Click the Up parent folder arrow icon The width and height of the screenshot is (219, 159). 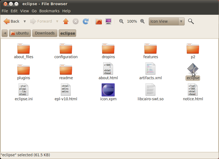tap(66, 21)
